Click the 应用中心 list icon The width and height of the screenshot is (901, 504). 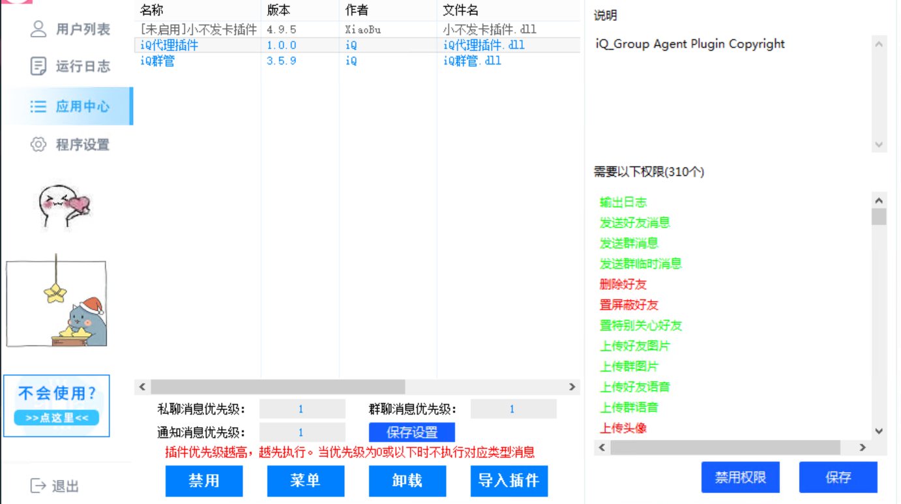click(38, 106)
